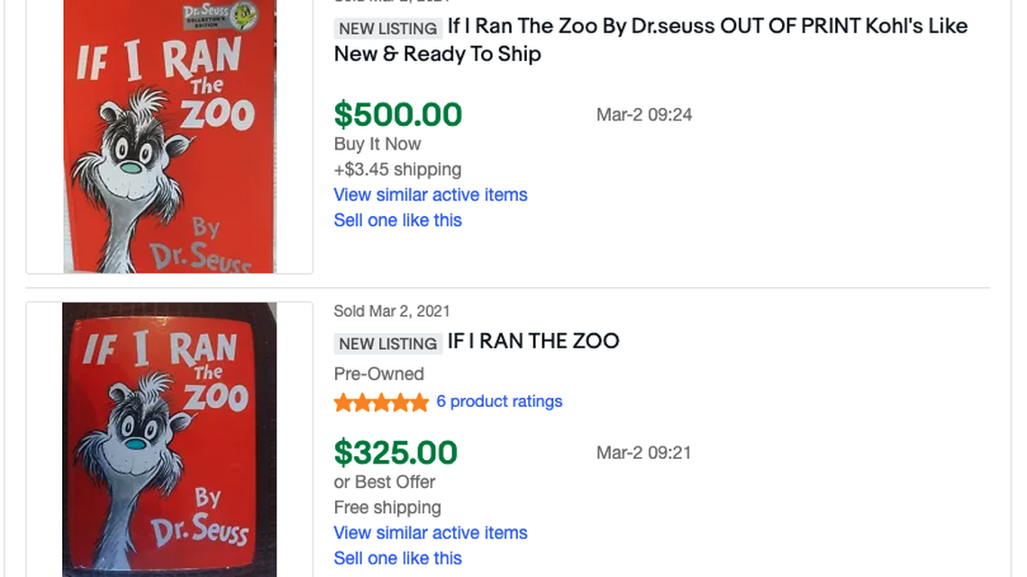Click the middle star in the rating row

[x=381, y=401]
